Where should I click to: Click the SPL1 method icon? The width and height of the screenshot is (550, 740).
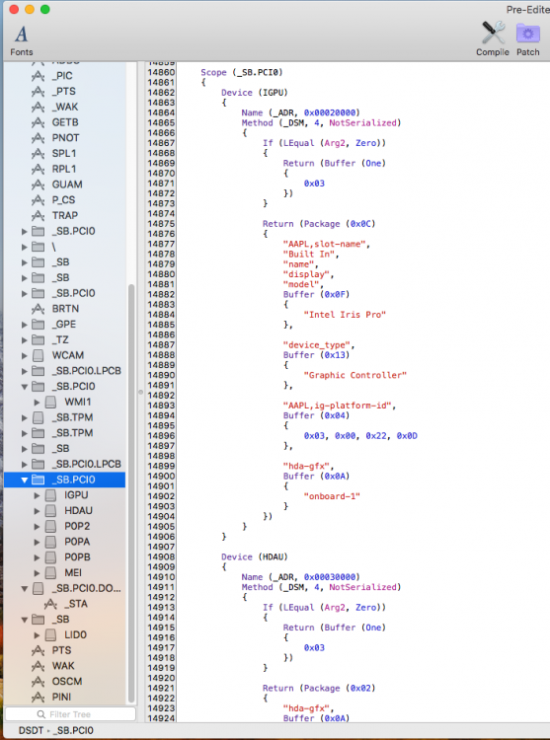pos(39,153)
